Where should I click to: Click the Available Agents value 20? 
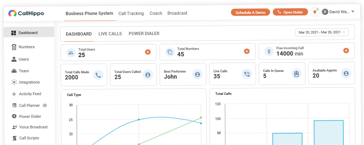316,76
